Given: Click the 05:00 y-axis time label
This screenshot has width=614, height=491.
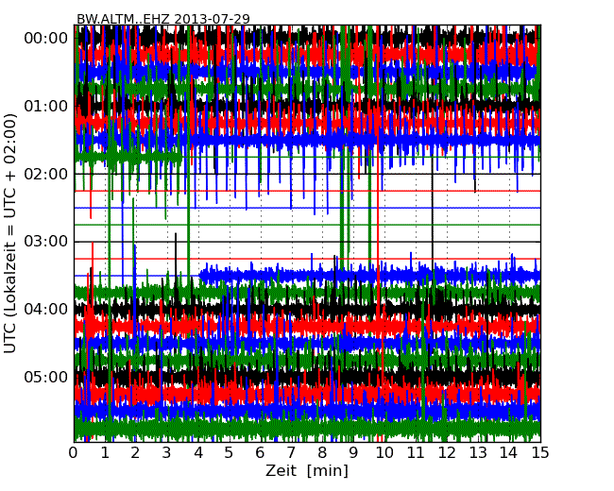Looking at the screenshot, I should pyautogui.click(x=46, y=377).
